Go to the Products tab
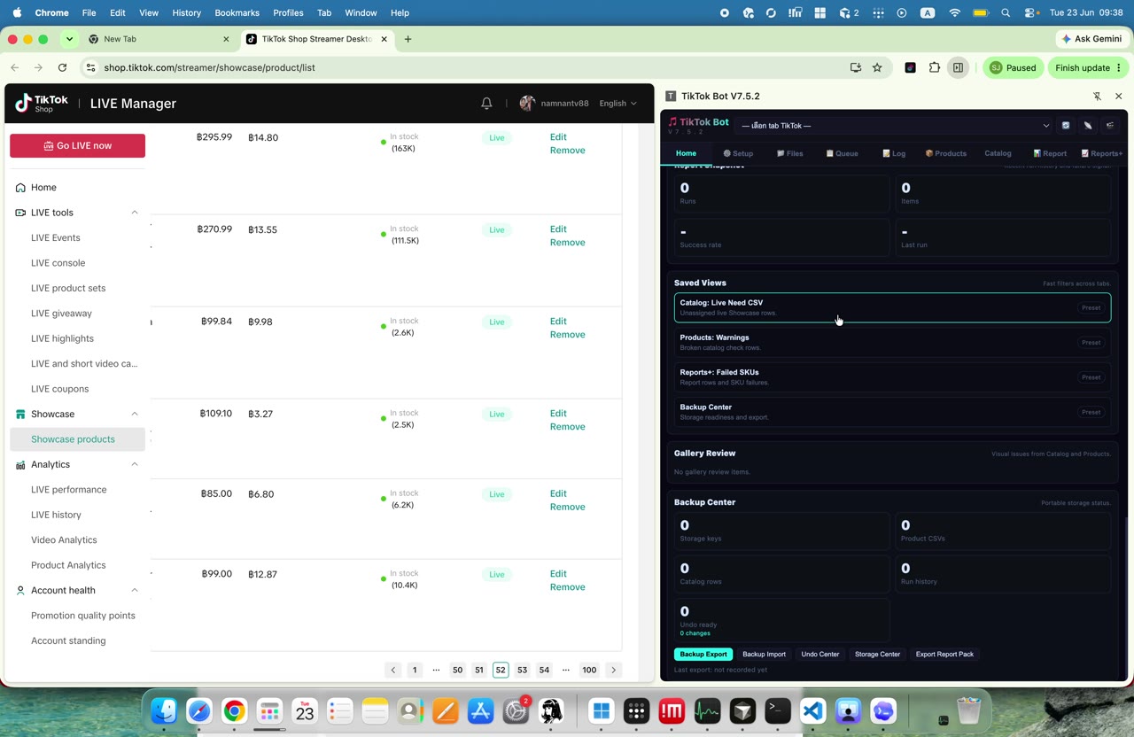Viewport: 1134px width, 737px height. point(946,153)
